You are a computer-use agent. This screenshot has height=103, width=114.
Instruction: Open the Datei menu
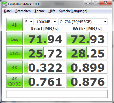pyautogui.click(x=8, y=11)
